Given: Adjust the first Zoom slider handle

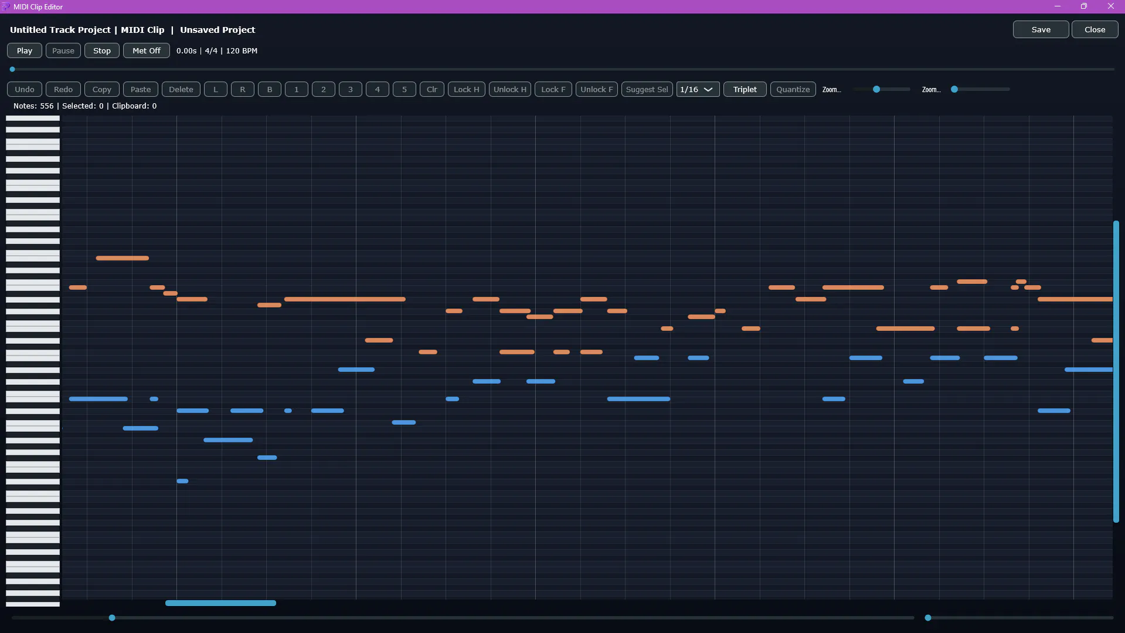Looking at the screenshot, I should tap(876, 89).
